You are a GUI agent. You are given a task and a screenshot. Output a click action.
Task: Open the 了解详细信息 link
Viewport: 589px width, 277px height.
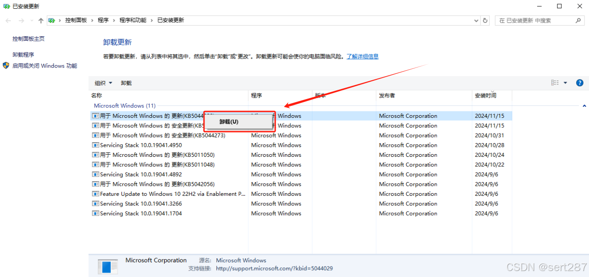click(362, 56)
